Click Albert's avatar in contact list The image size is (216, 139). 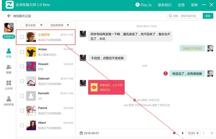click(31, 125)
